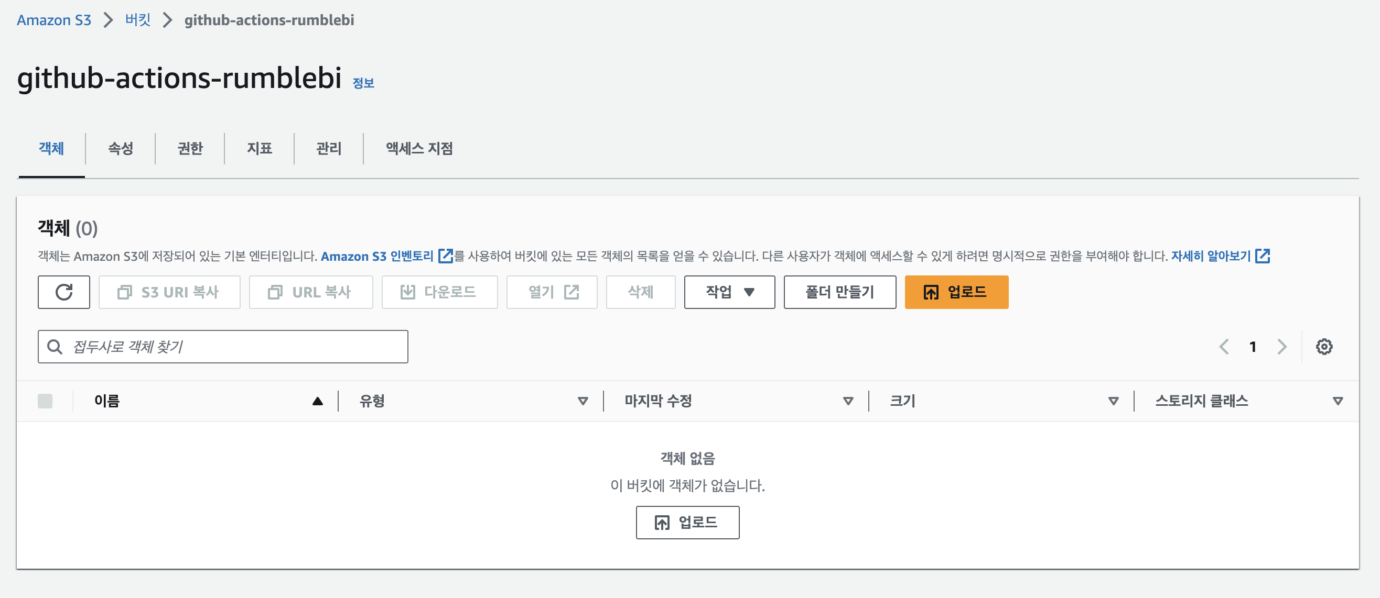Click the 열기 open-external button

(x=552, y=292)
